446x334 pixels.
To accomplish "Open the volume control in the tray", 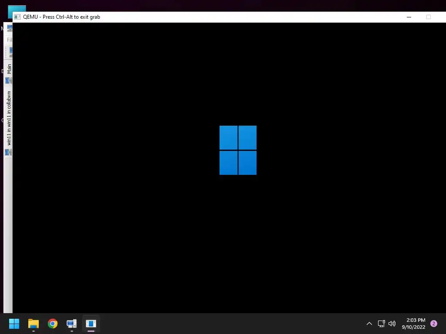I will click(392, 324).
